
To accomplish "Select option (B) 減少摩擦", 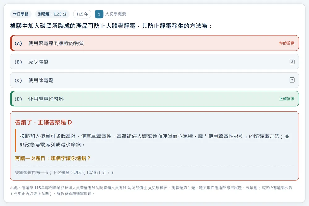I will (x=154, y=62).
